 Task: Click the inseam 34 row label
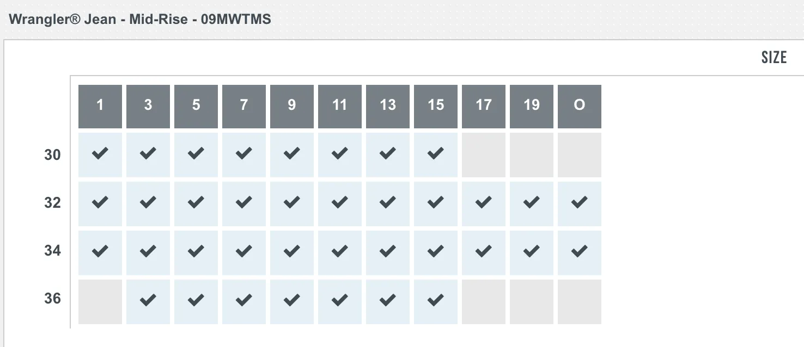tap(52, 251)
